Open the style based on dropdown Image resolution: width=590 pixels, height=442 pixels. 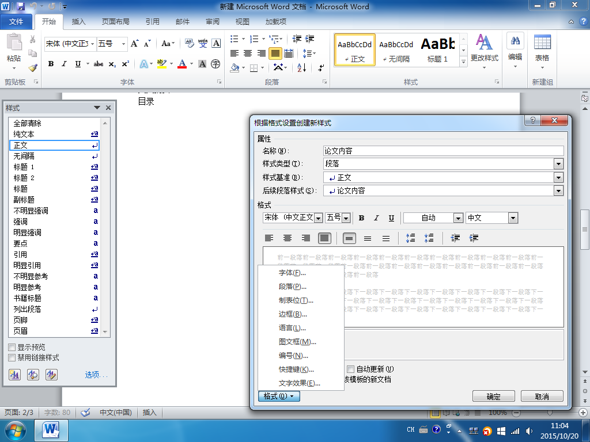558,177
